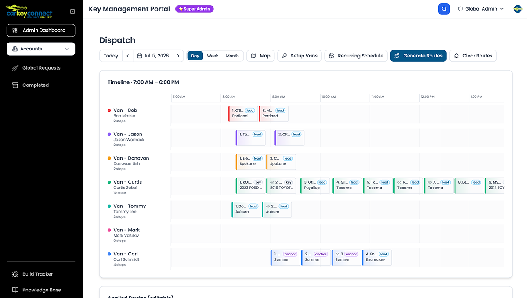Select Jason's stop 2 CK card
Image resolution: width=527 pixels, height=298 pixels.
coord(289,138)
